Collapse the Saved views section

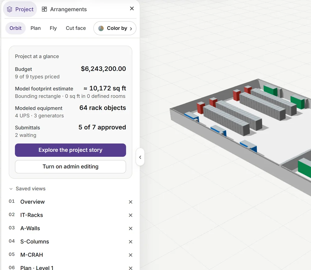27,189
